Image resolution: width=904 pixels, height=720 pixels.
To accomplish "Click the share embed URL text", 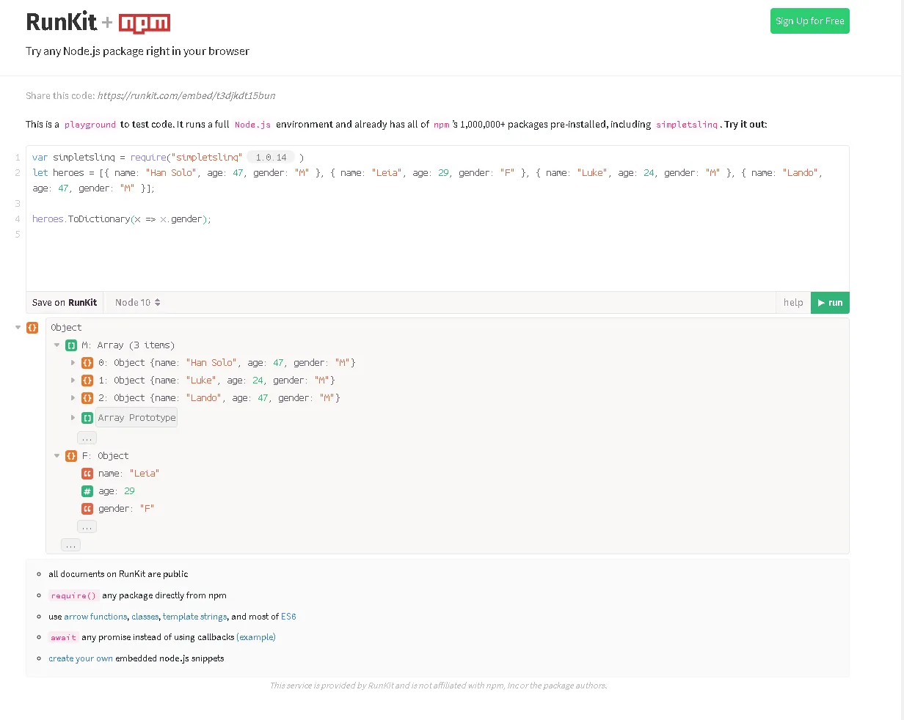I will [x=186, y=95].
